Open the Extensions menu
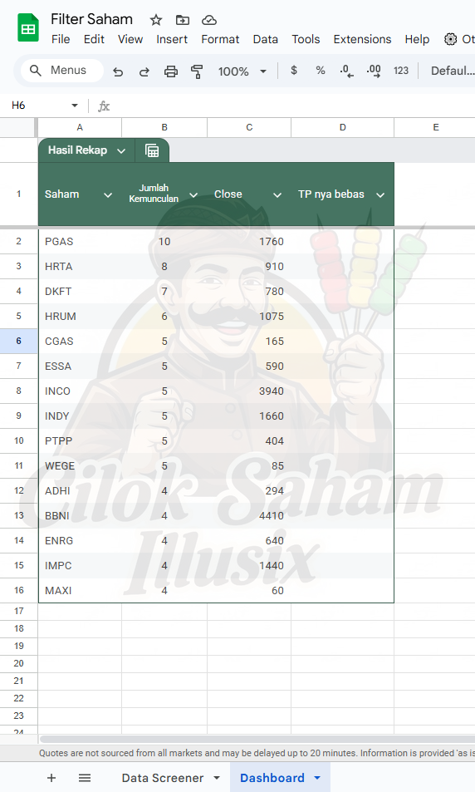This screenshot has height=792, width=475. click(362, 39)
